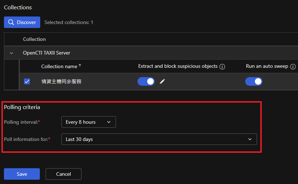Open info tooltip for Extract and block suspicious objects
This screenshot has width=298, height=184.
point(222,67)
